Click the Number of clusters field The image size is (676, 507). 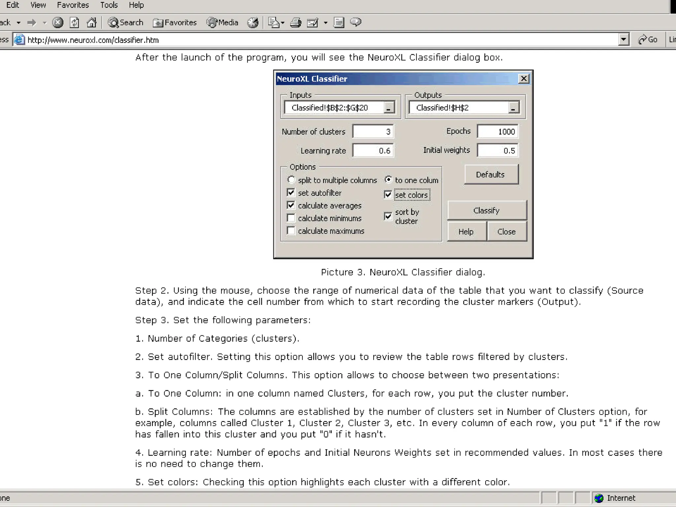click(373, 132)
